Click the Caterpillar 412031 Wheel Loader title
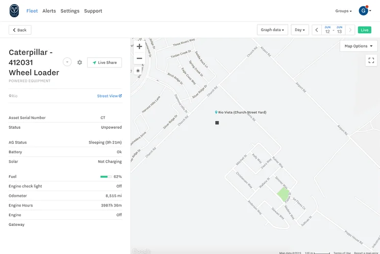Screen dimensions: 380x254 pos(34,62)
